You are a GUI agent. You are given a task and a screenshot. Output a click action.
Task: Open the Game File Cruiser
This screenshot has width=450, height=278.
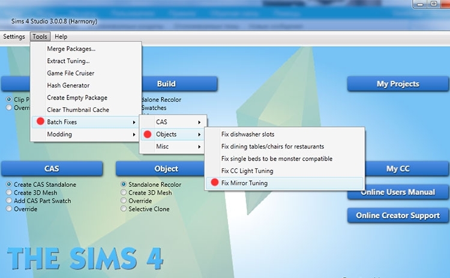[x=70, y=73]
